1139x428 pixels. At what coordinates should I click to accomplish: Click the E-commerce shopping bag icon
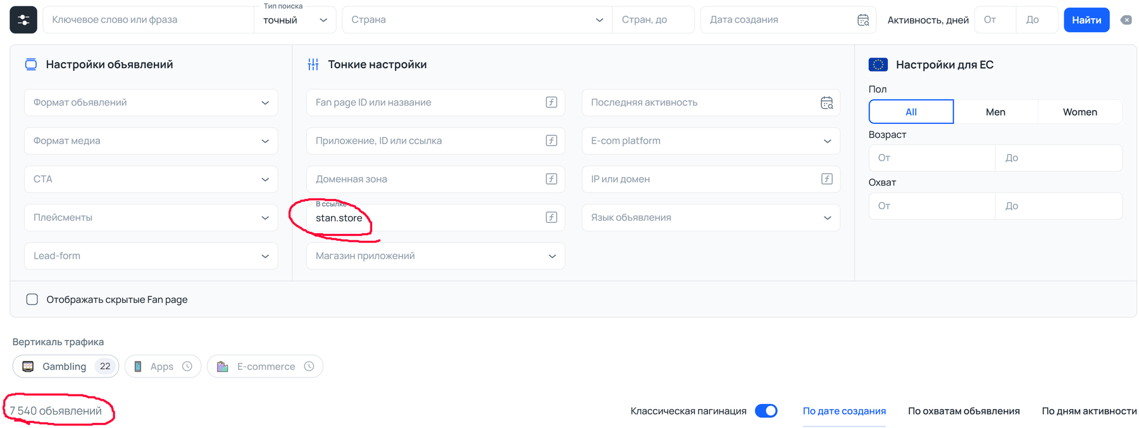[222, 366]
